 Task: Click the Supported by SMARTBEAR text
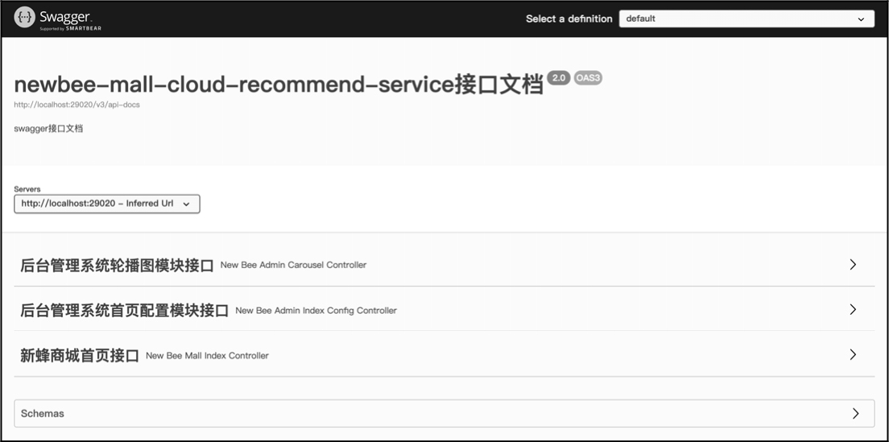click(70, 28)
